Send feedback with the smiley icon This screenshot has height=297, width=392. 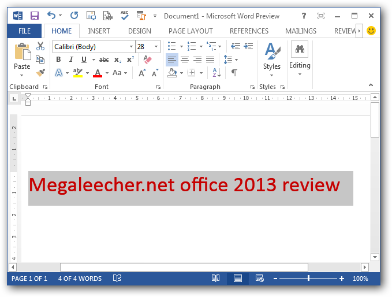coord(371,31)
